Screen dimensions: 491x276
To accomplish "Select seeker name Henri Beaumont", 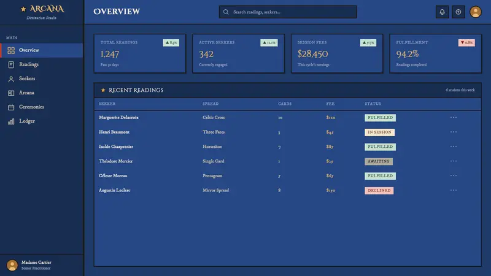I will pyautogui.click(x=114, y=132).
